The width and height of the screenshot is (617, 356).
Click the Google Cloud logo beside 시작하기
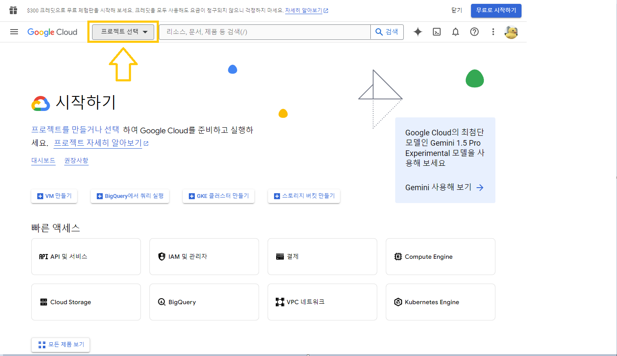tap(41, 103)
